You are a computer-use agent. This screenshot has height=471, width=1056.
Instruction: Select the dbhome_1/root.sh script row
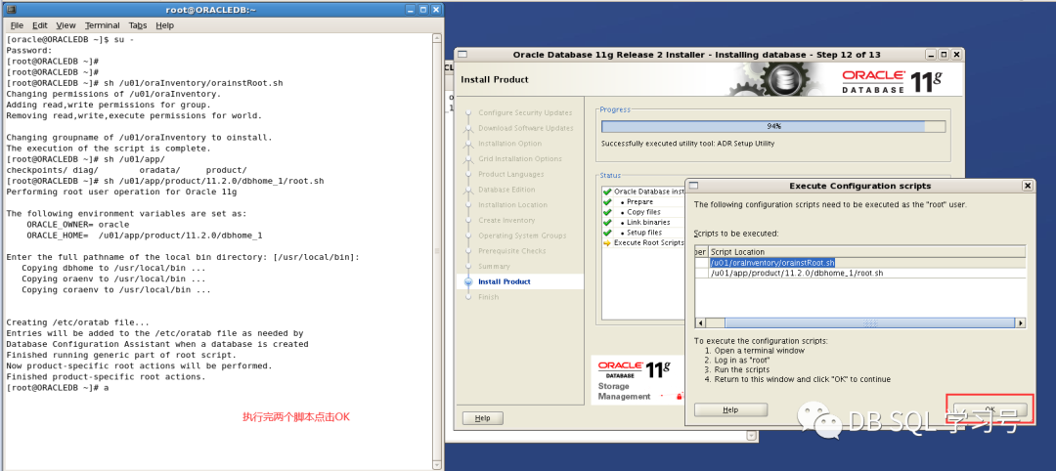coord(860,273)
